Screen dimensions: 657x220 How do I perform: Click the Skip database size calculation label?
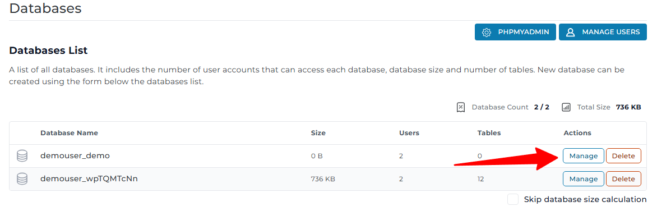point(585,199)
